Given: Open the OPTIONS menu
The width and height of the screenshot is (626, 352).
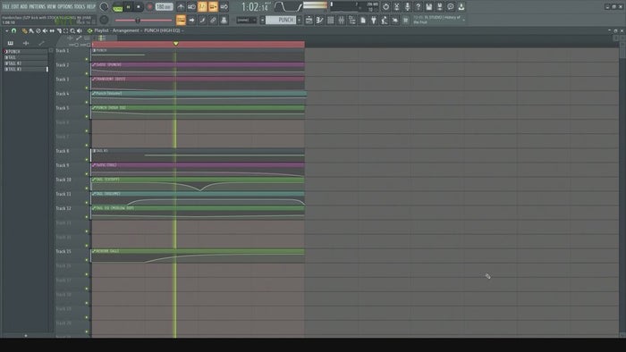Looking at the screenshot, I should tap(65, 7).
